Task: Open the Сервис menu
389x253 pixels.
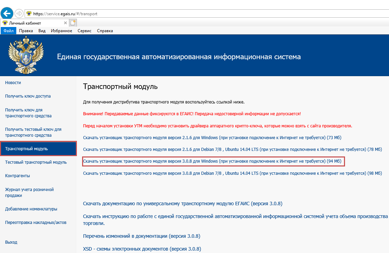Action: coord(85,31)
